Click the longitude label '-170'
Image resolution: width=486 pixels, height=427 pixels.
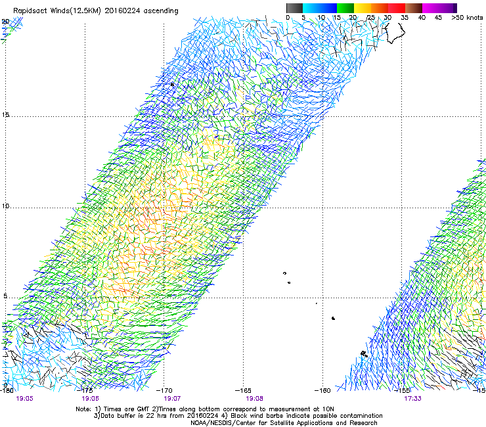[x=164, y=390]
